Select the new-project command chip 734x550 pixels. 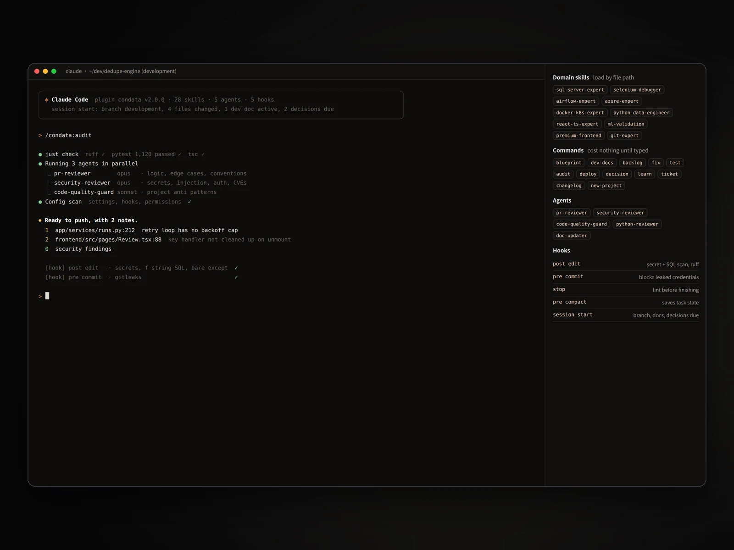606,186
